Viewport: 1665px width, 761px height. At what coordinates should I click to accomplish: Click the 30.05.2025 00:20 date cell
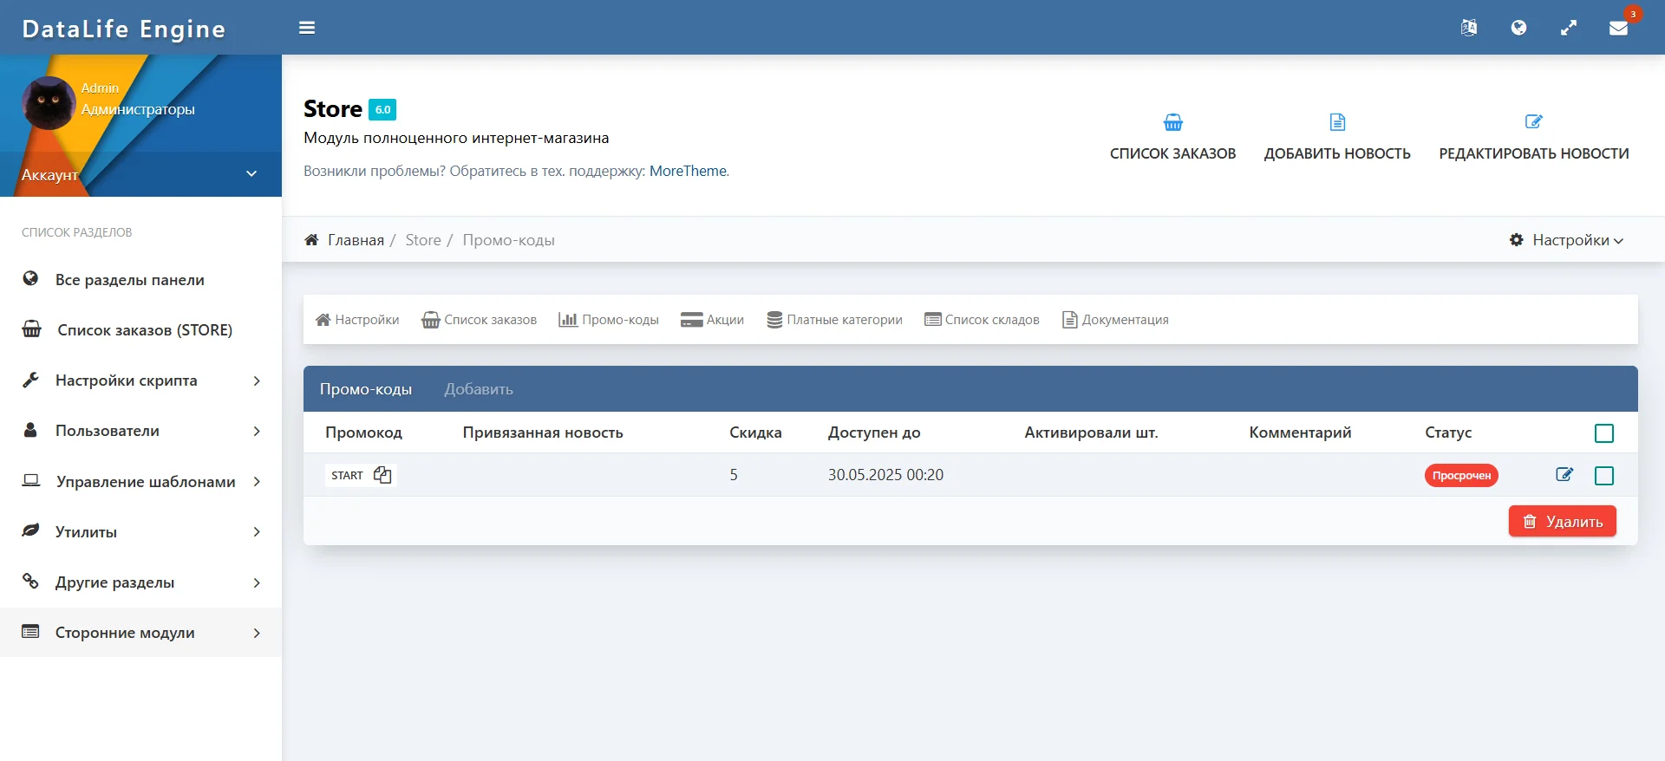(885, 475)
